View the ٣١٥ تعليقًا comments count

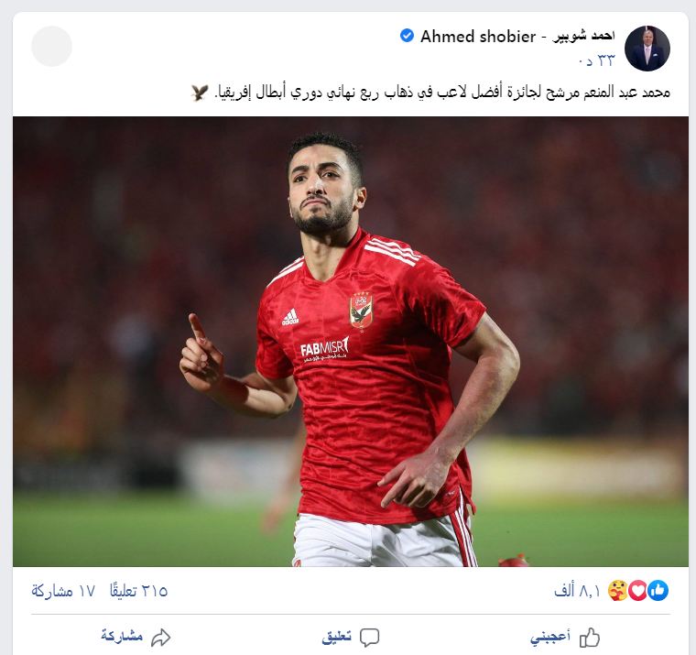point(138,591)
